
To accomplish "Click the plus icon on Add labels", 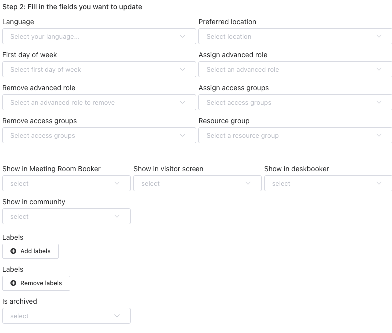I will 13,251.
